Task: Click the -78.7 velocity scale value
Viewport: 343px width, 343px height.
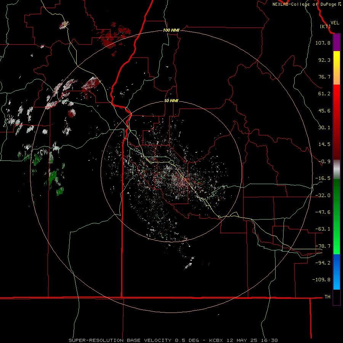Action: pyautogui.click(x=323, y=246)
